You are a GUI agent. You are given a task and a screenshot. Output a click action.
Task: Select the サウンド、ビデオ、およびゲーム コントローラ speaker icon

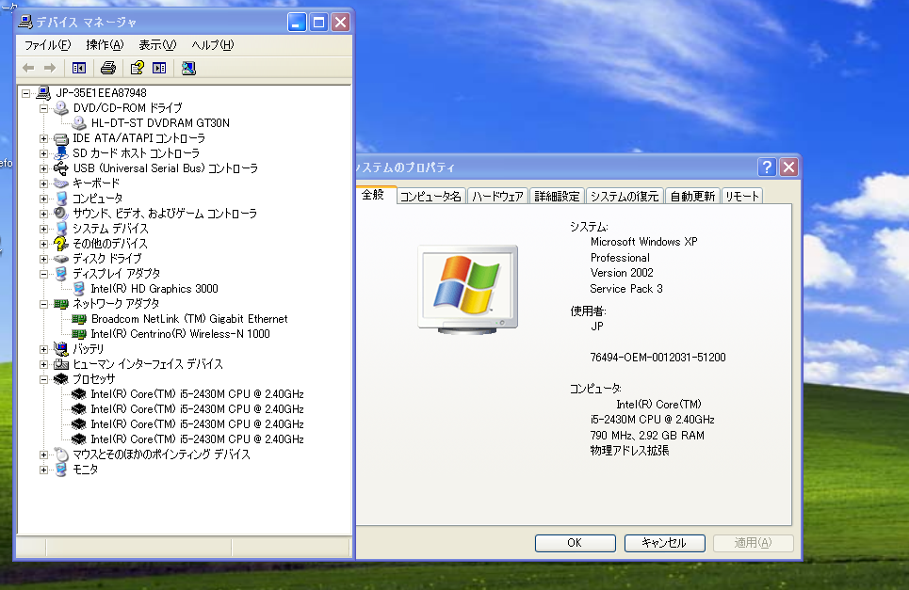click(61, 214)
